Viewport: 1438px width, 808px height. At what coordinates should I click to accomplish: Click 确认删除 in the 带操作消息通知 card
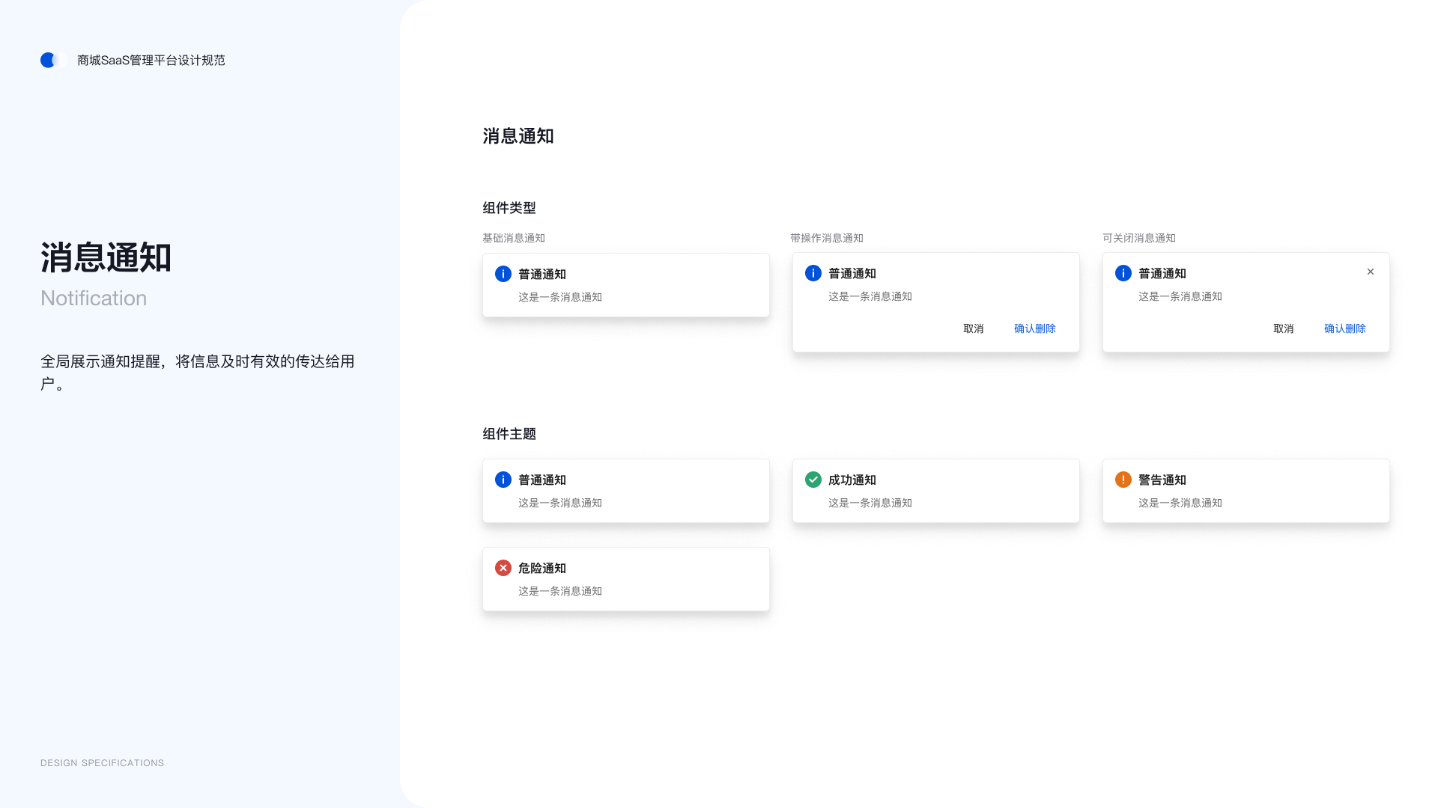click(1034, 328)
